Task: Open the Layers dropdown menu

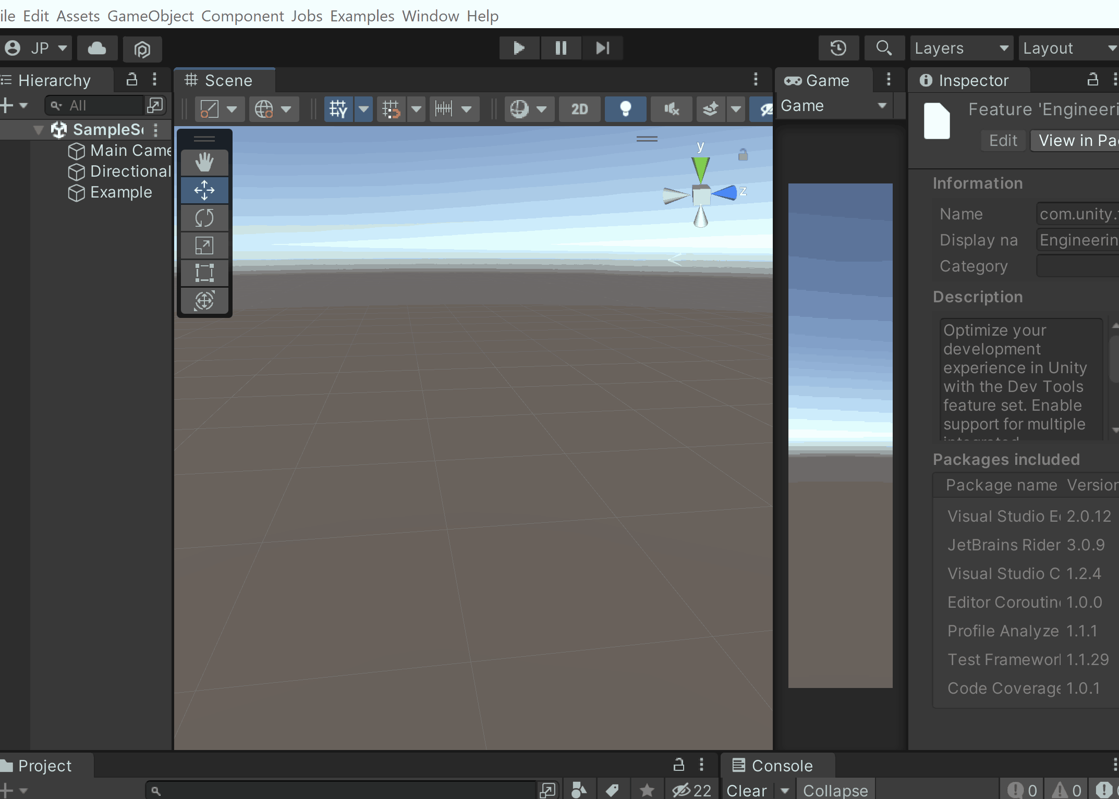Action: pyautogui.click(x=957, y=47)
